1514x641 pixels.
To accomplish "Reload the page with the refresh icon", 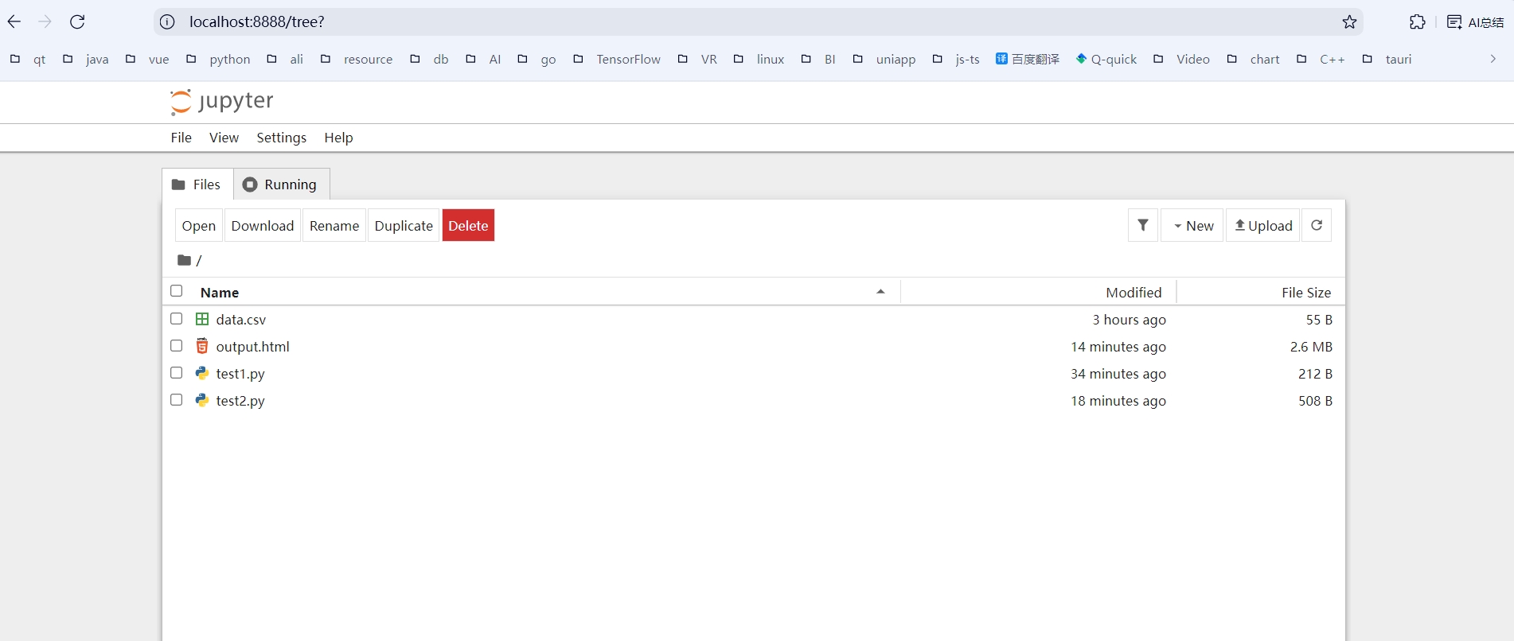I will coord(77,21).
